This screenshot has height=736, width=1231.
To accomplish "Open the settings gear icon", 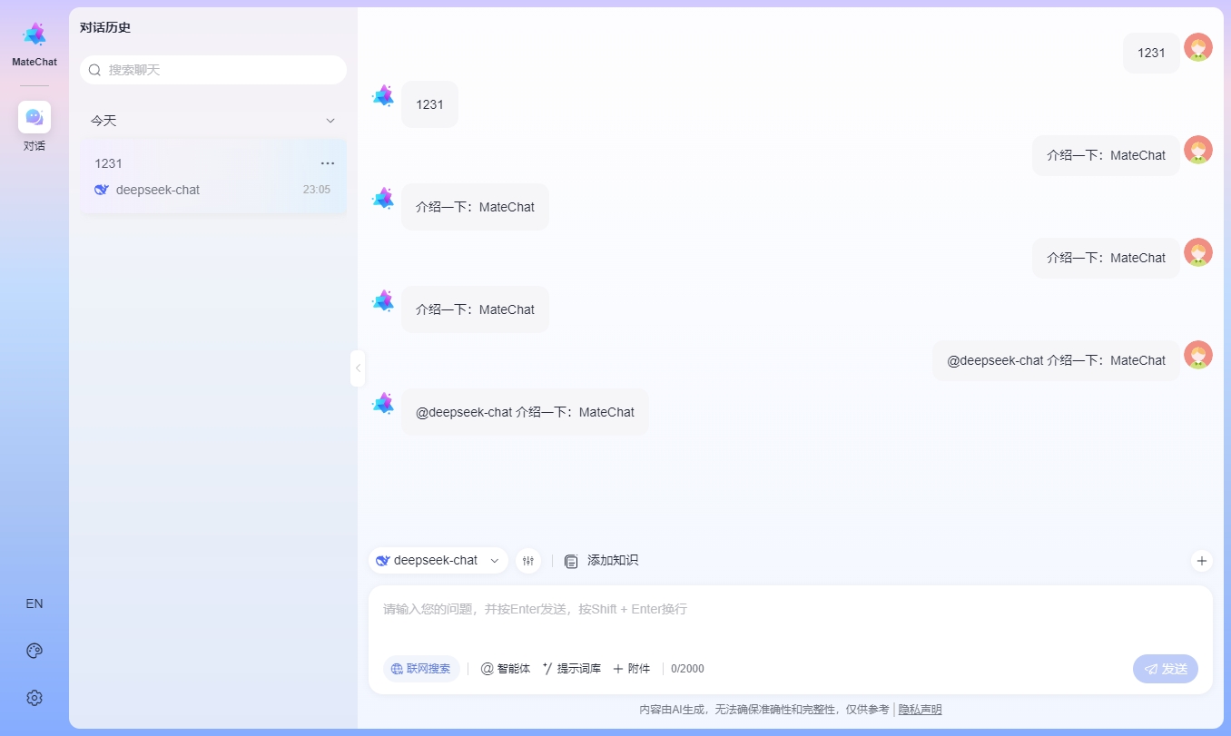I will tap(34, 698).
